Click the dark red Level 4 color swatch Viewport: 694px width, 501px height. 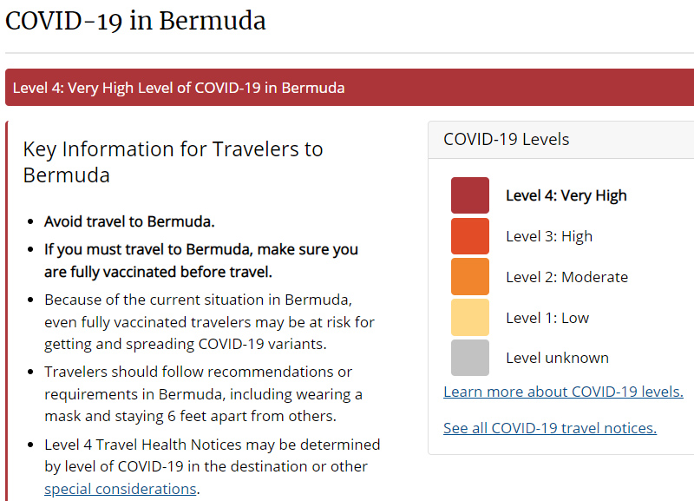click(469, 195)
